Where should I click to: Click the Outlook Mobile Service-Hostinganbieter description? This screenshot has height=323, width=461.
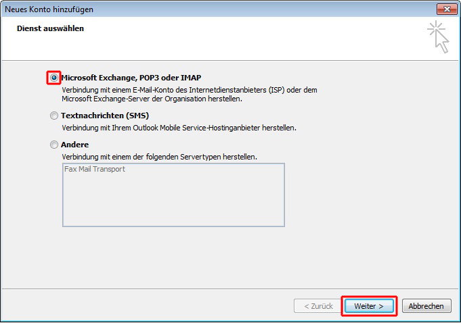click(x=179, y=128)
